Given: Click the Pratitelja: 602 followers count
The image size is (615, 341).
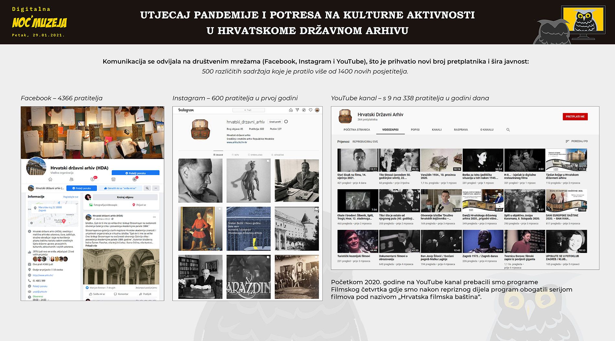Looking at the screenshot, I should coord(257,129).
